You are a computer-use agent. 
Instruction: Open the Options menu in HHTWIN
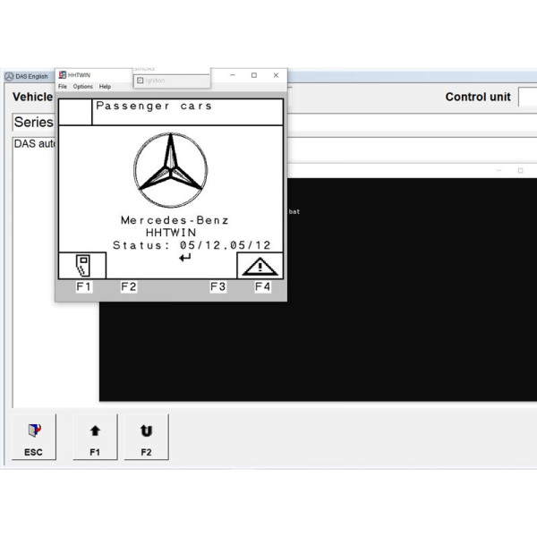coord(83,87)
